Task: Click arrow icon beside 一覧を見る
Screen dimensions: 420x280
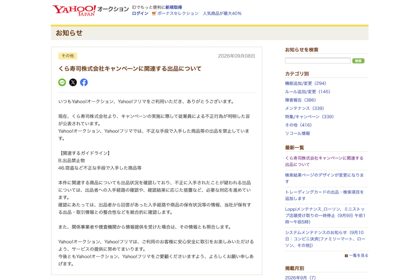Action: 346,255
